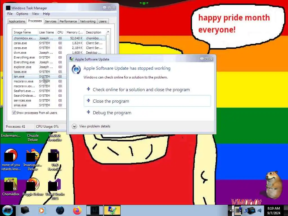Select the Peggle Deluxe desktop icon
Screen dimensions: 288x216
click(33, 187)
